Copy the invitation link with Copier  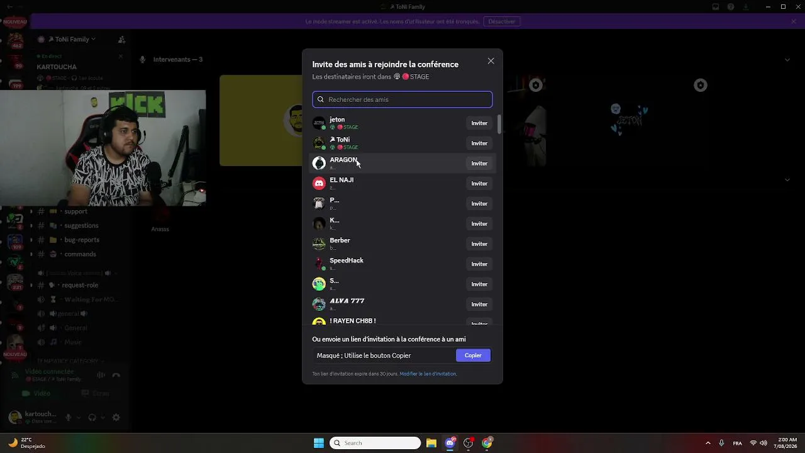coord(473,355)
